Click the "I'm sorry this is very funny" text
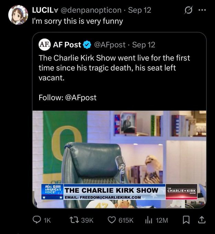This screenshot has height=234, width=215. click(x=77, y=21)
